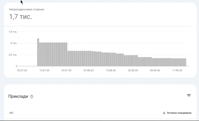Click the 0 y-axis label

point(17,66)
